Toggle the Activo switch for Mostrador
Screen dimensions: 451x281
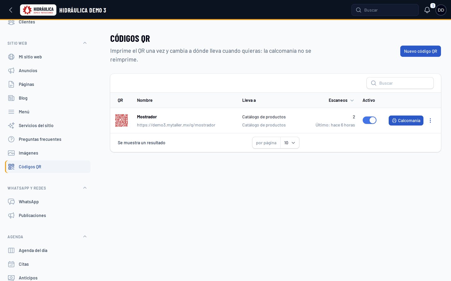pyautogui.click(x=370, y=120)
